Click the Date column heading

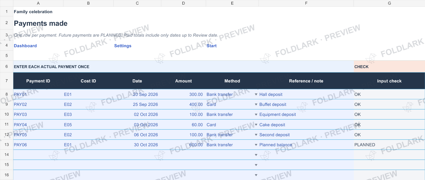tap(137, 81)
